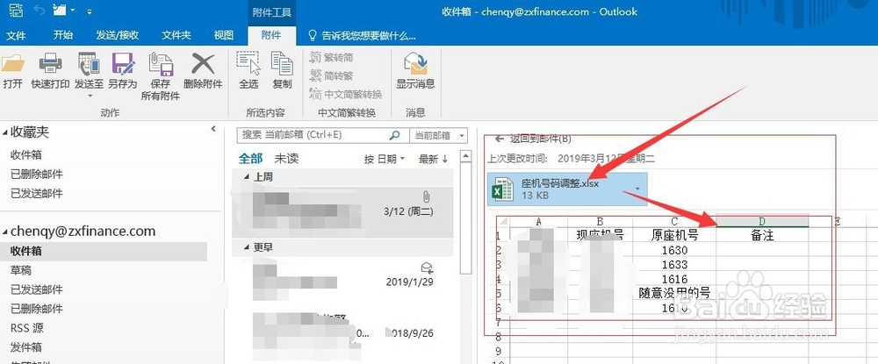Click the lightbulb Tell Me icon
Screen dimensions: 878x364
point(313,36)
